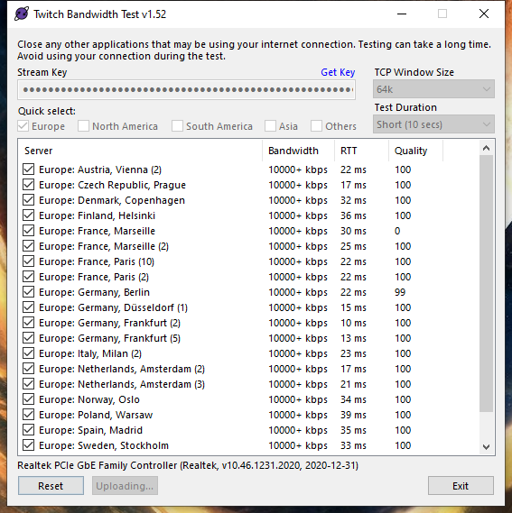Enable the Others quick select checkbox

[x=316, y=126]
